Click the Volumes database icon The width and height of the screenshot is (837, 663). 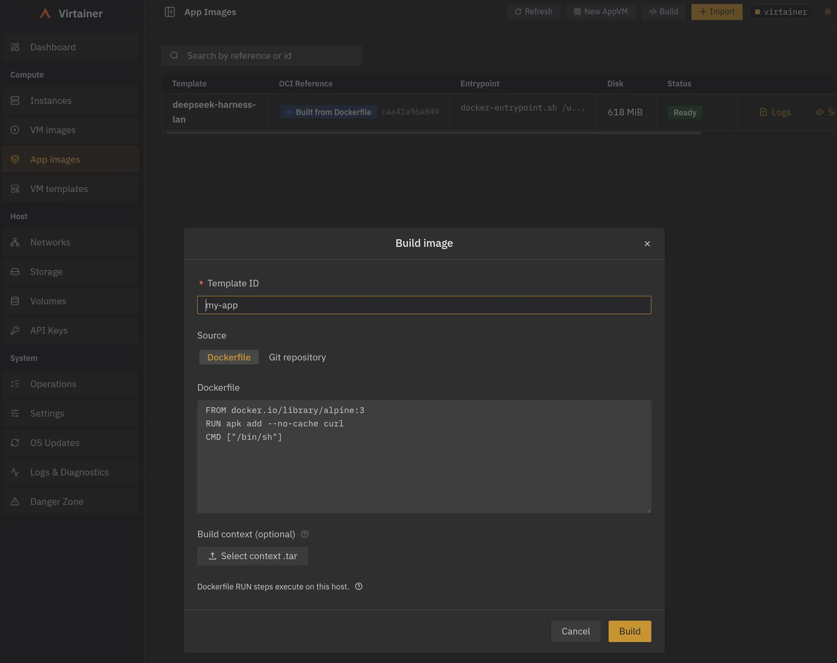(15, 301)
